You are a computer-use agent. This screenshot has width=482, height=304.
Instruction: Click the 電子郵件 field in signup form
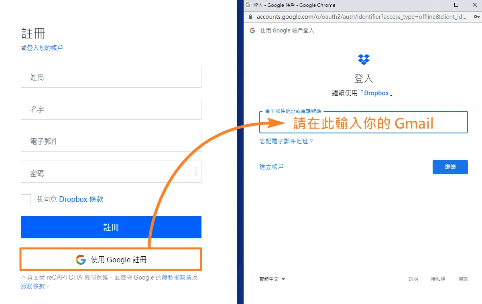[111, 141]
